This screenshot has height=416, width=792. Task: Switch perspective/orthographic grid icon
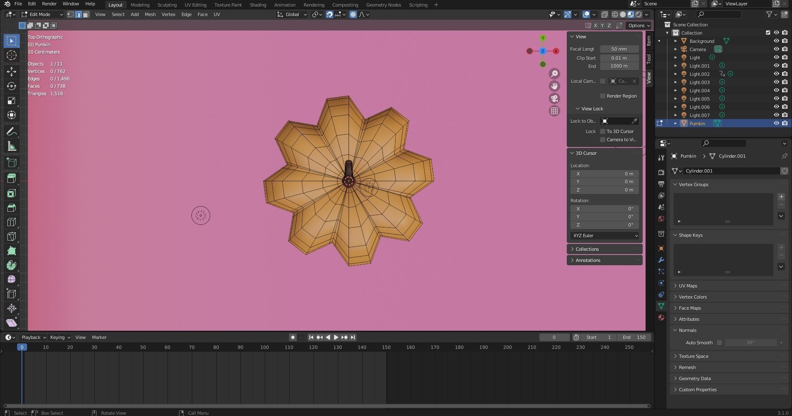pyautogui.click(x=554, y=111)
